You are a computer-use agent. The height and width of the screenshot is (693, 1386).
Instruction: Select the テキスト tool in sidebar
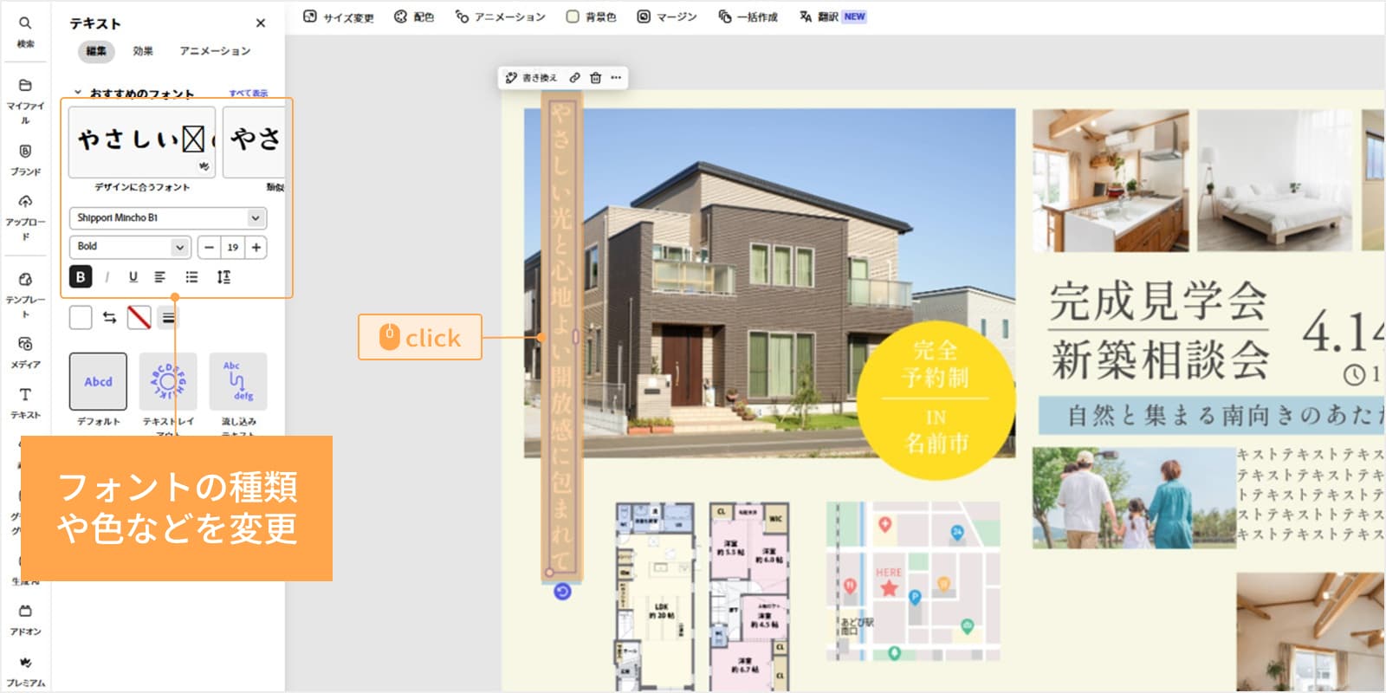25,403
